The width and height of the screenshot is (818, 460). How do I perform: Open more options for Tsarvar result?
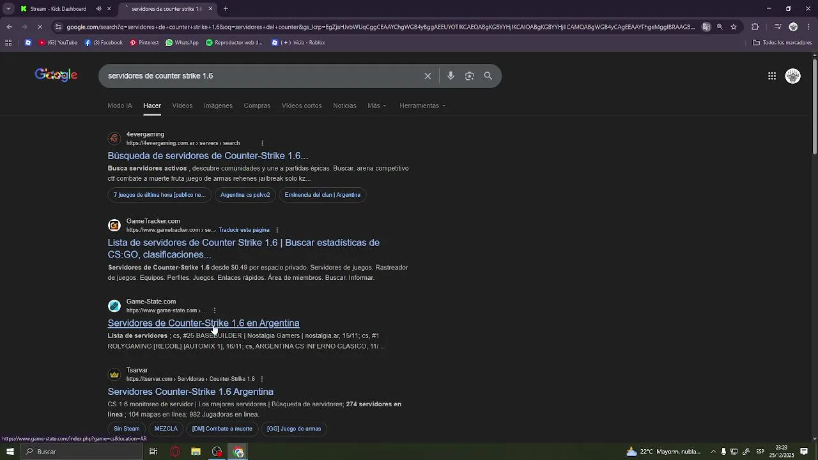tap(261, 379)
